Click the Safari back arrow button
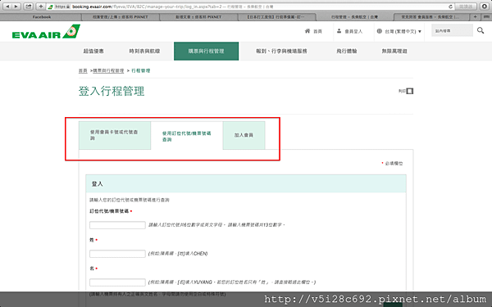 [7, 7]
